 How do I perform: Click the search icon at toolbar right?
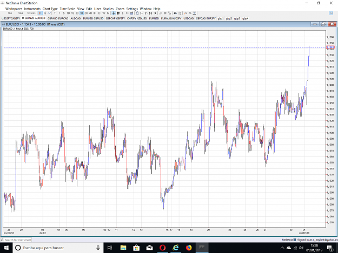click(x=331, y=13)
